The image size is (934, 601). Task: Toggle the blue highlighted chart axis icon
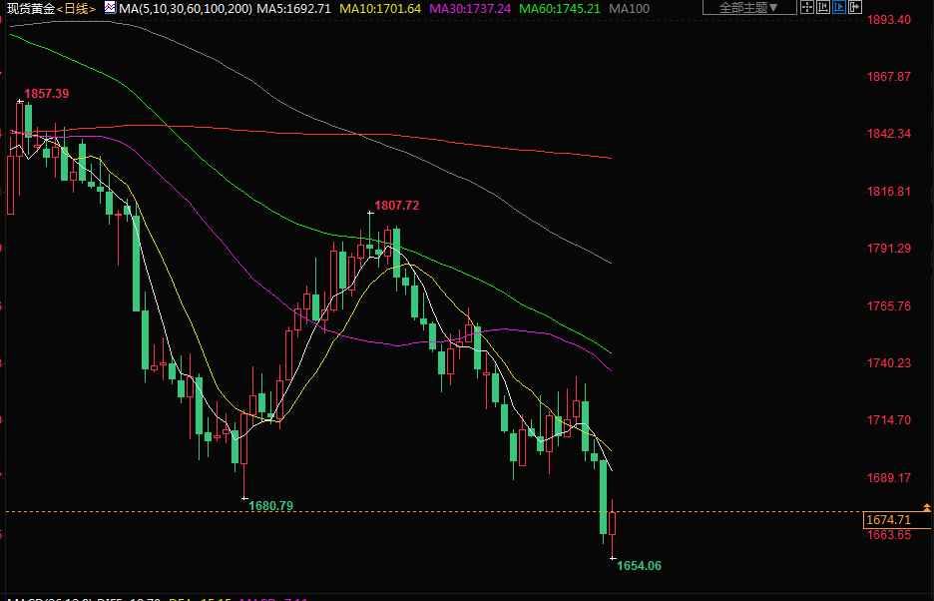click(x=839, y=7)
